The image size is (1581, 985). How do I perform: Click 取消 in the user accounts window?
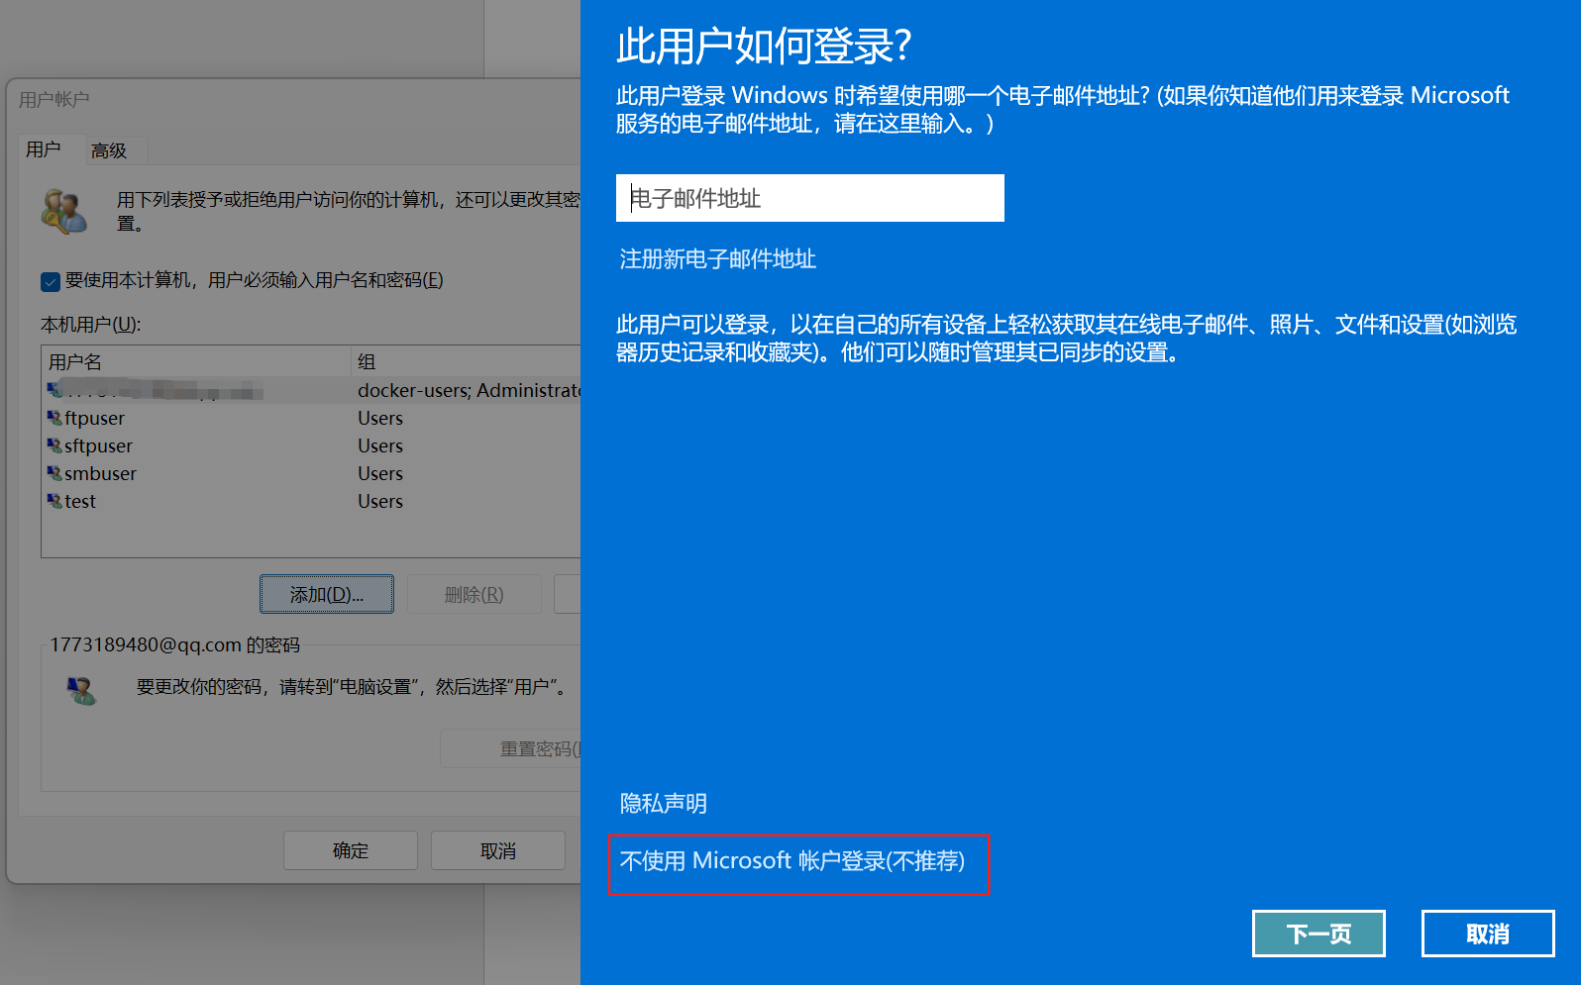tap(498, 850)
